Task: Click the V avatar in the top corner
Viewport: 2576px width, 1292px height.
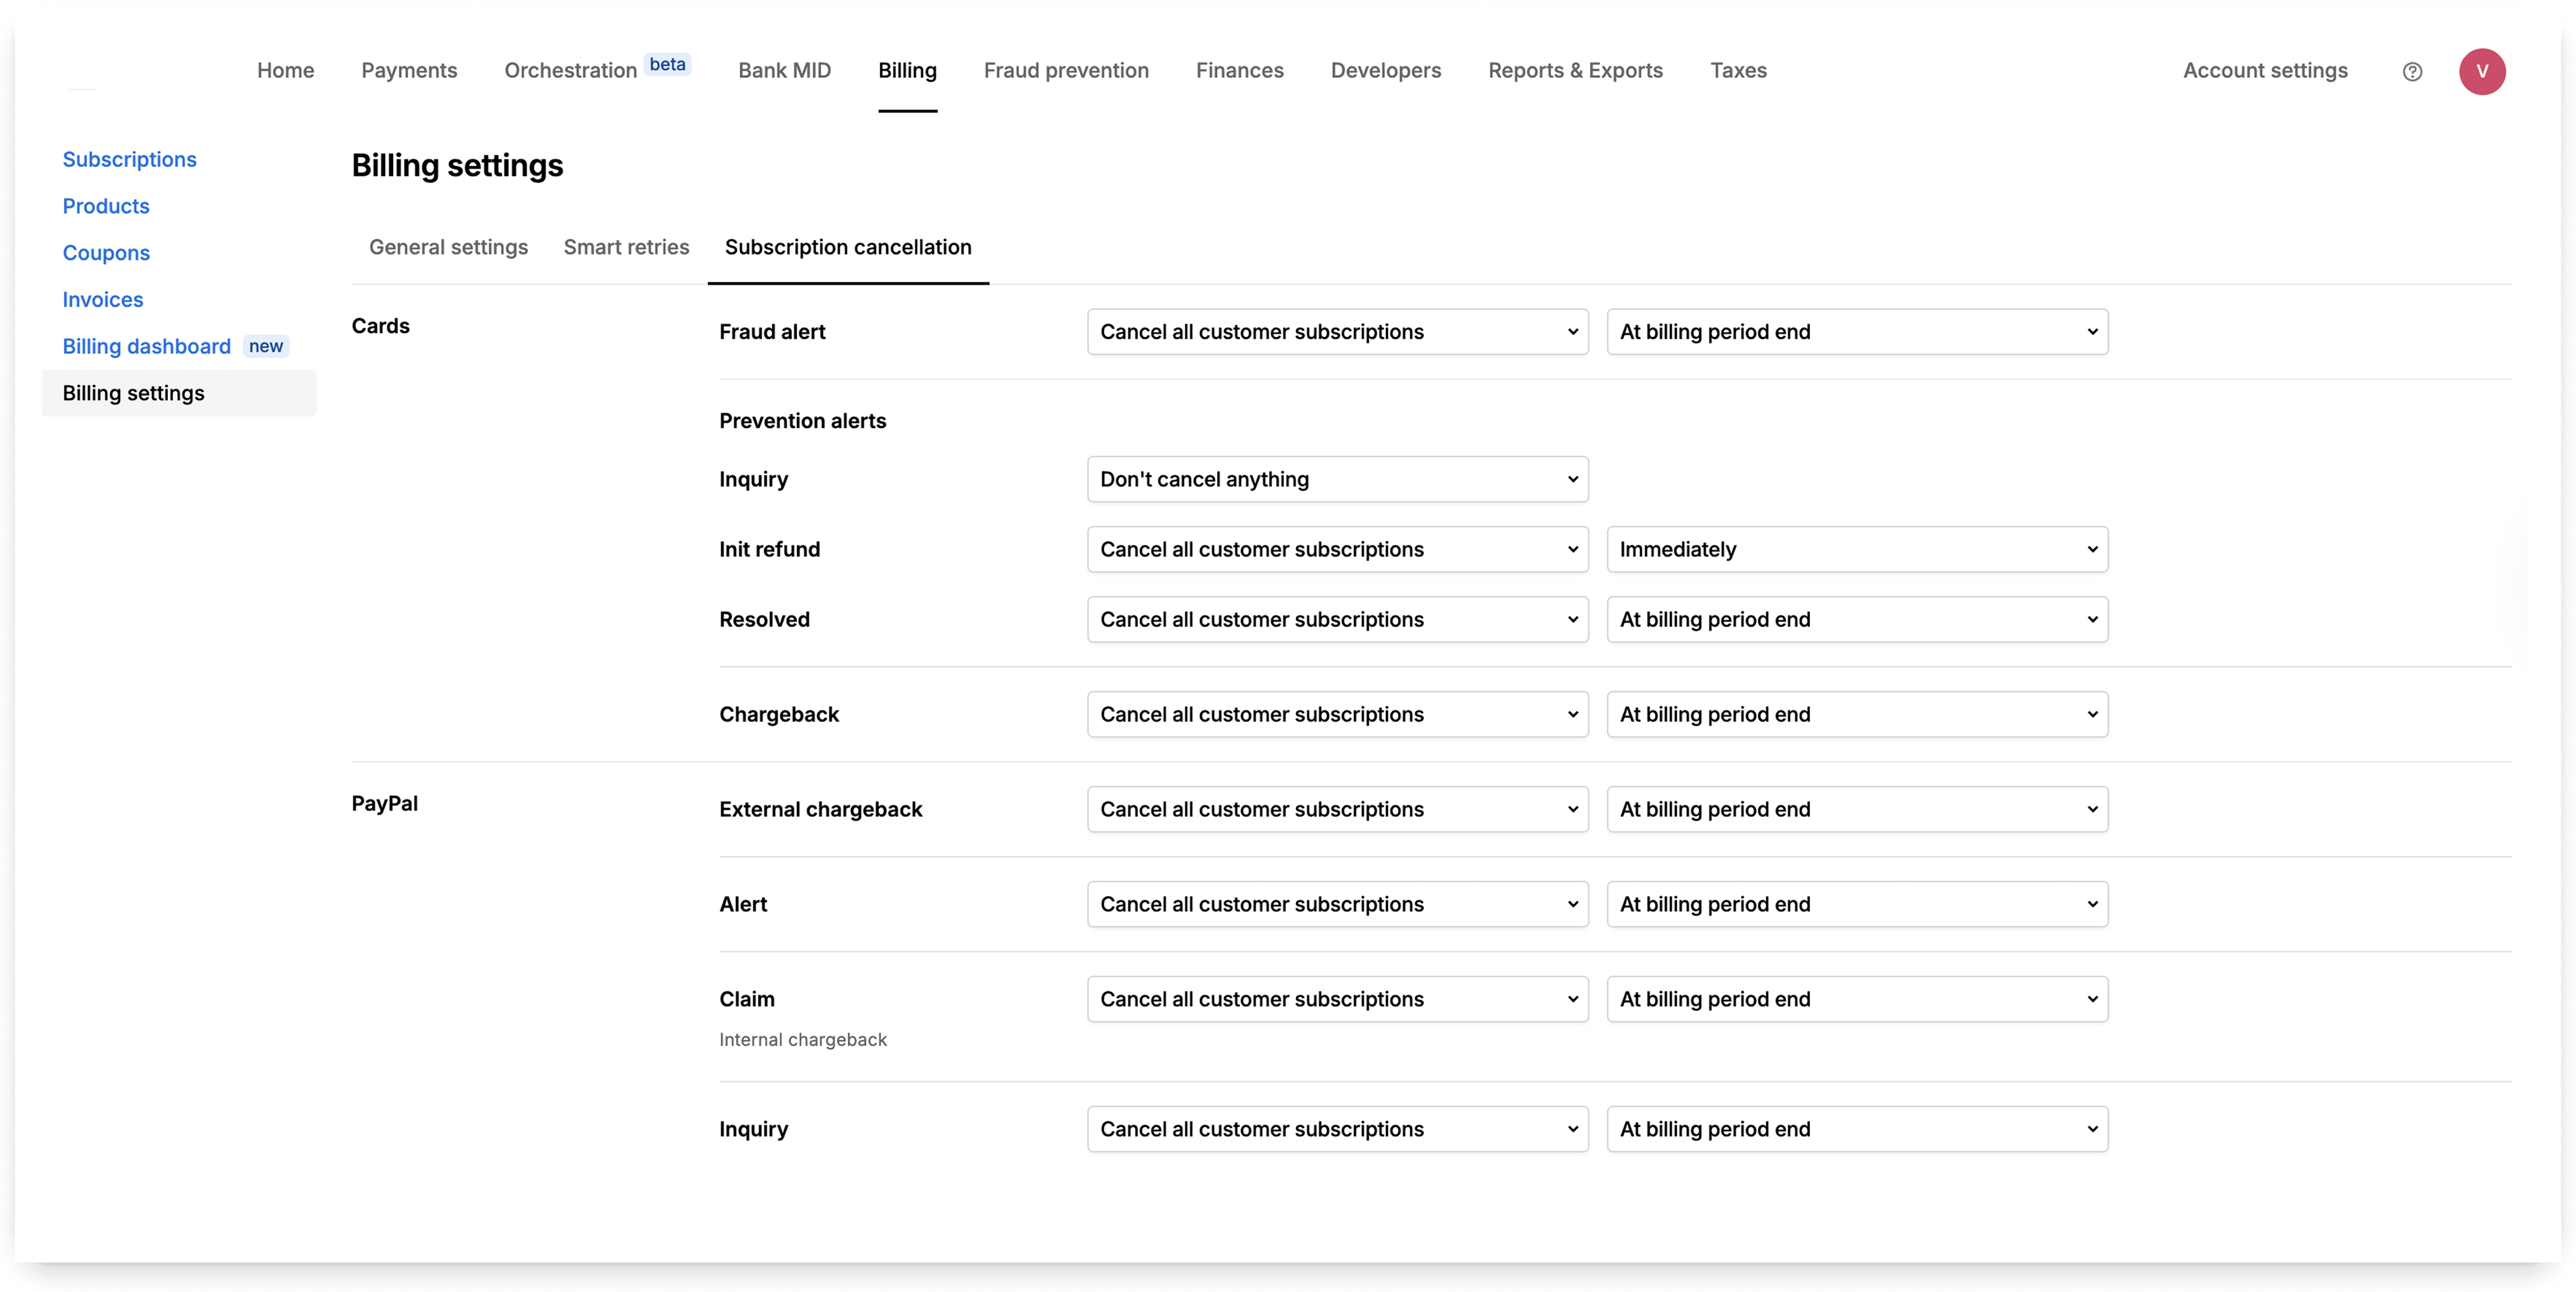Action: tap(2483, 71)
